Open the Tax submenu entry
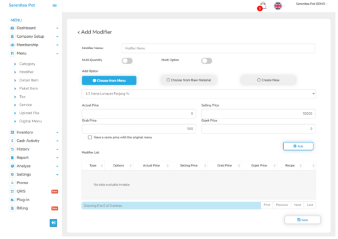This screenshot has width=338, height=239. (x=23, y=96)
